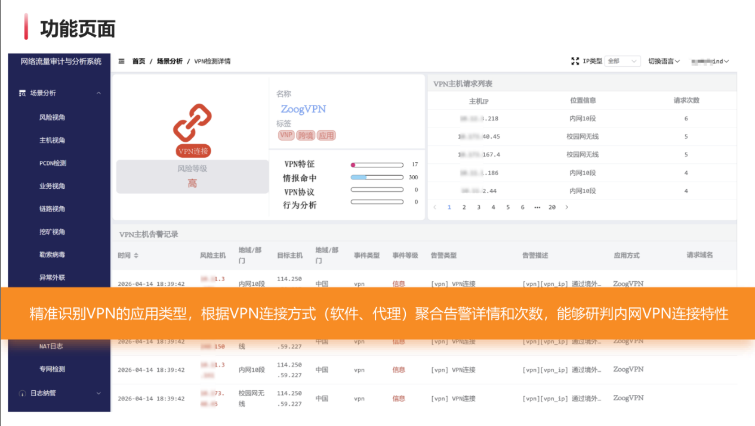Select page 4 in pagination
Viewport: 755px width, 426px height.
point(493,207)
